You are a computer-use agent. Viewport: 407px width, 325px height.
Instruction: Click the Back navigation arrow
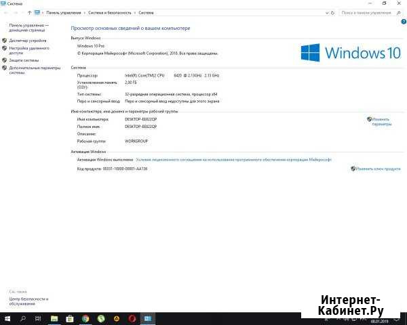(x=7, y=13)
